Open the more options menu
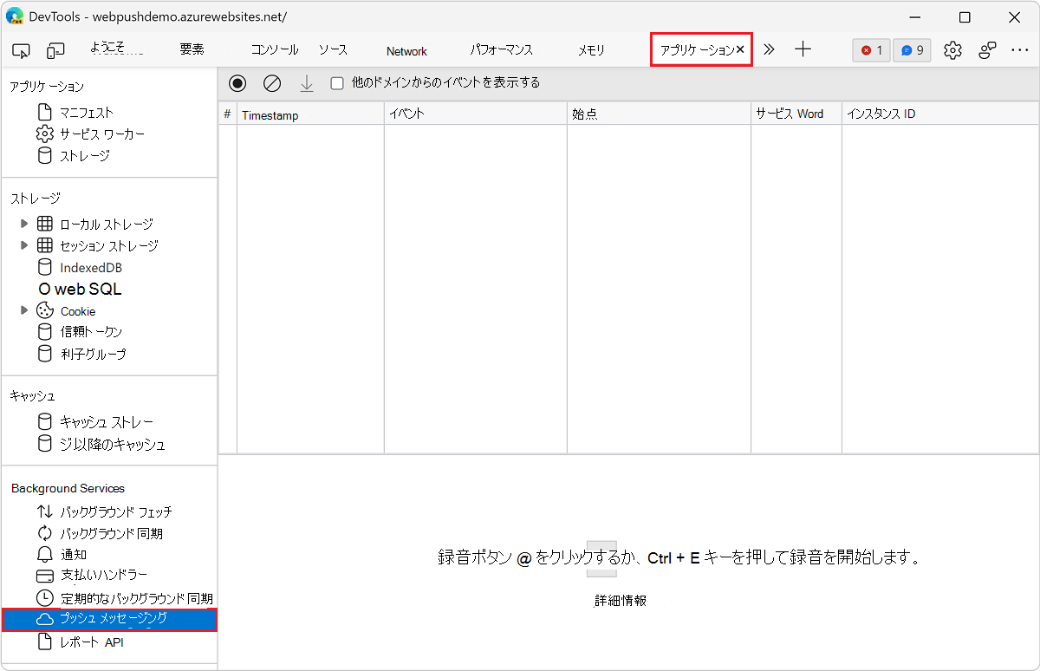The height and width of the screenshot is (671, 1040). coord(1020,50)
